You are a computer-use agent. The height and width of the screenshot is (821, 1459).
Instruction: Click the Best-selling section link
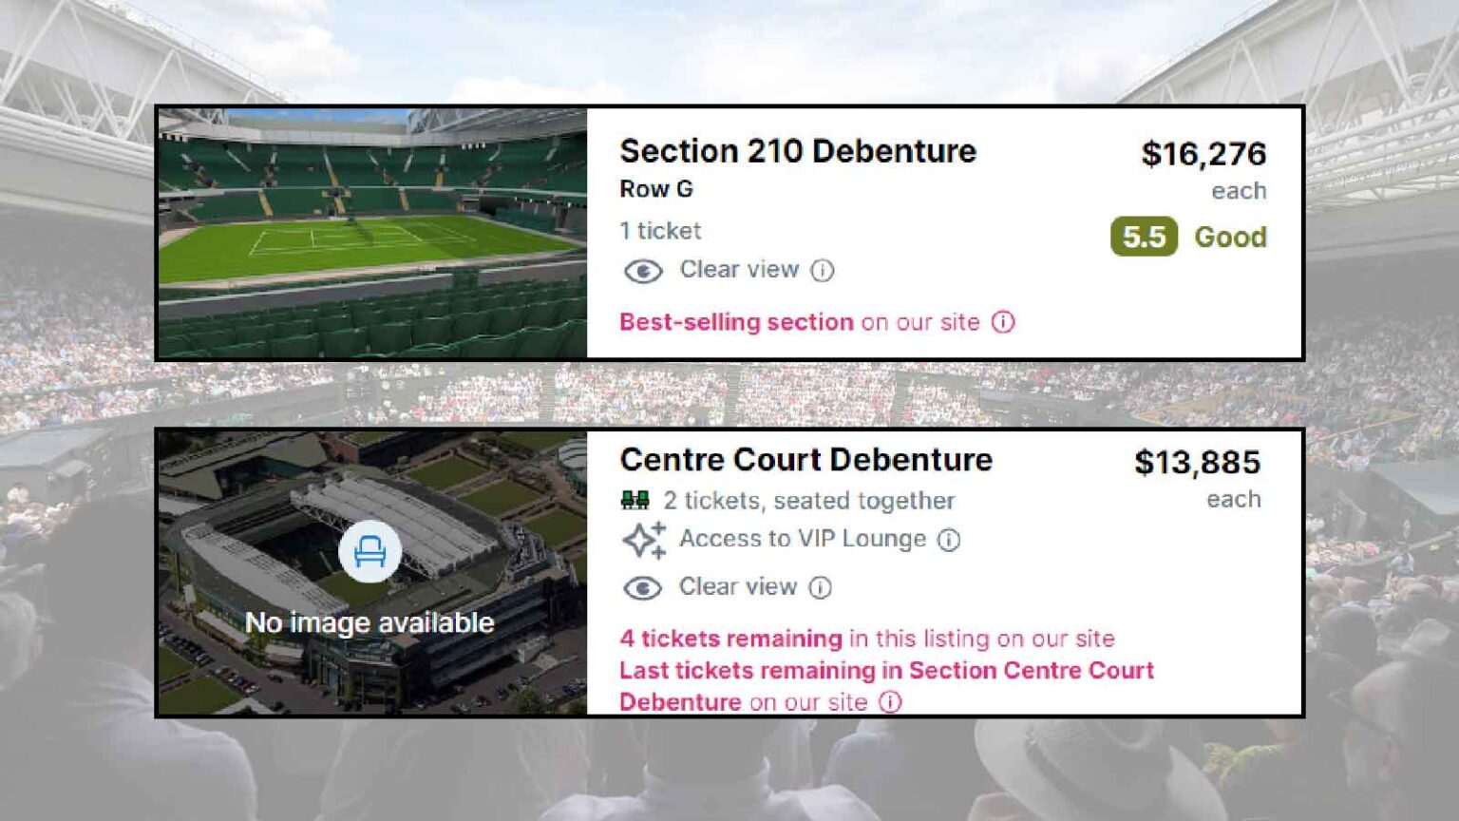coord(734,322)
